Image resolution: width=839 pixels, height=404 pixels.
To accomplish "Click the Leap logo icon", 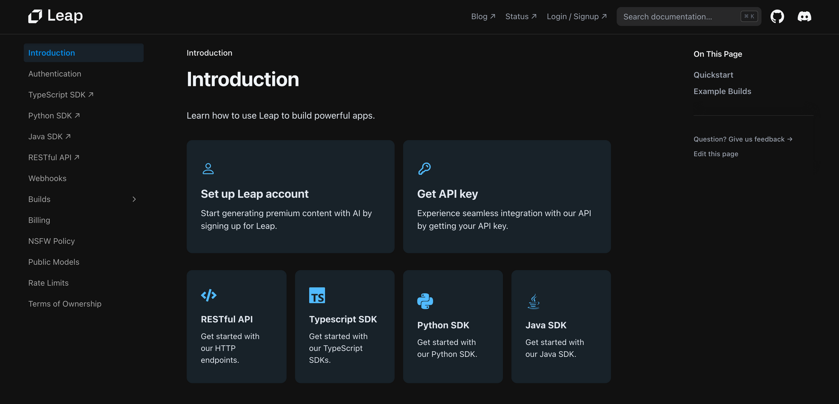I will 35,16.
